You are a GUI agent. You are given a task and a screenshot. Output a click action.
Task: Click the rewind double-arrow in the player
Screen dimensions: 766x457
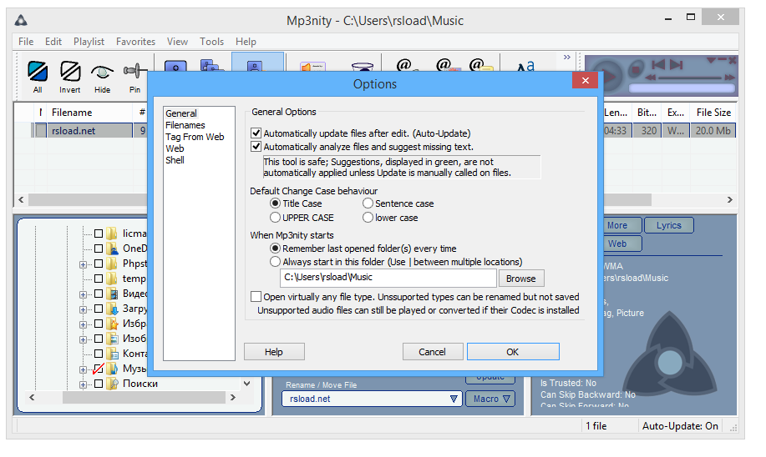coord(650,78)
